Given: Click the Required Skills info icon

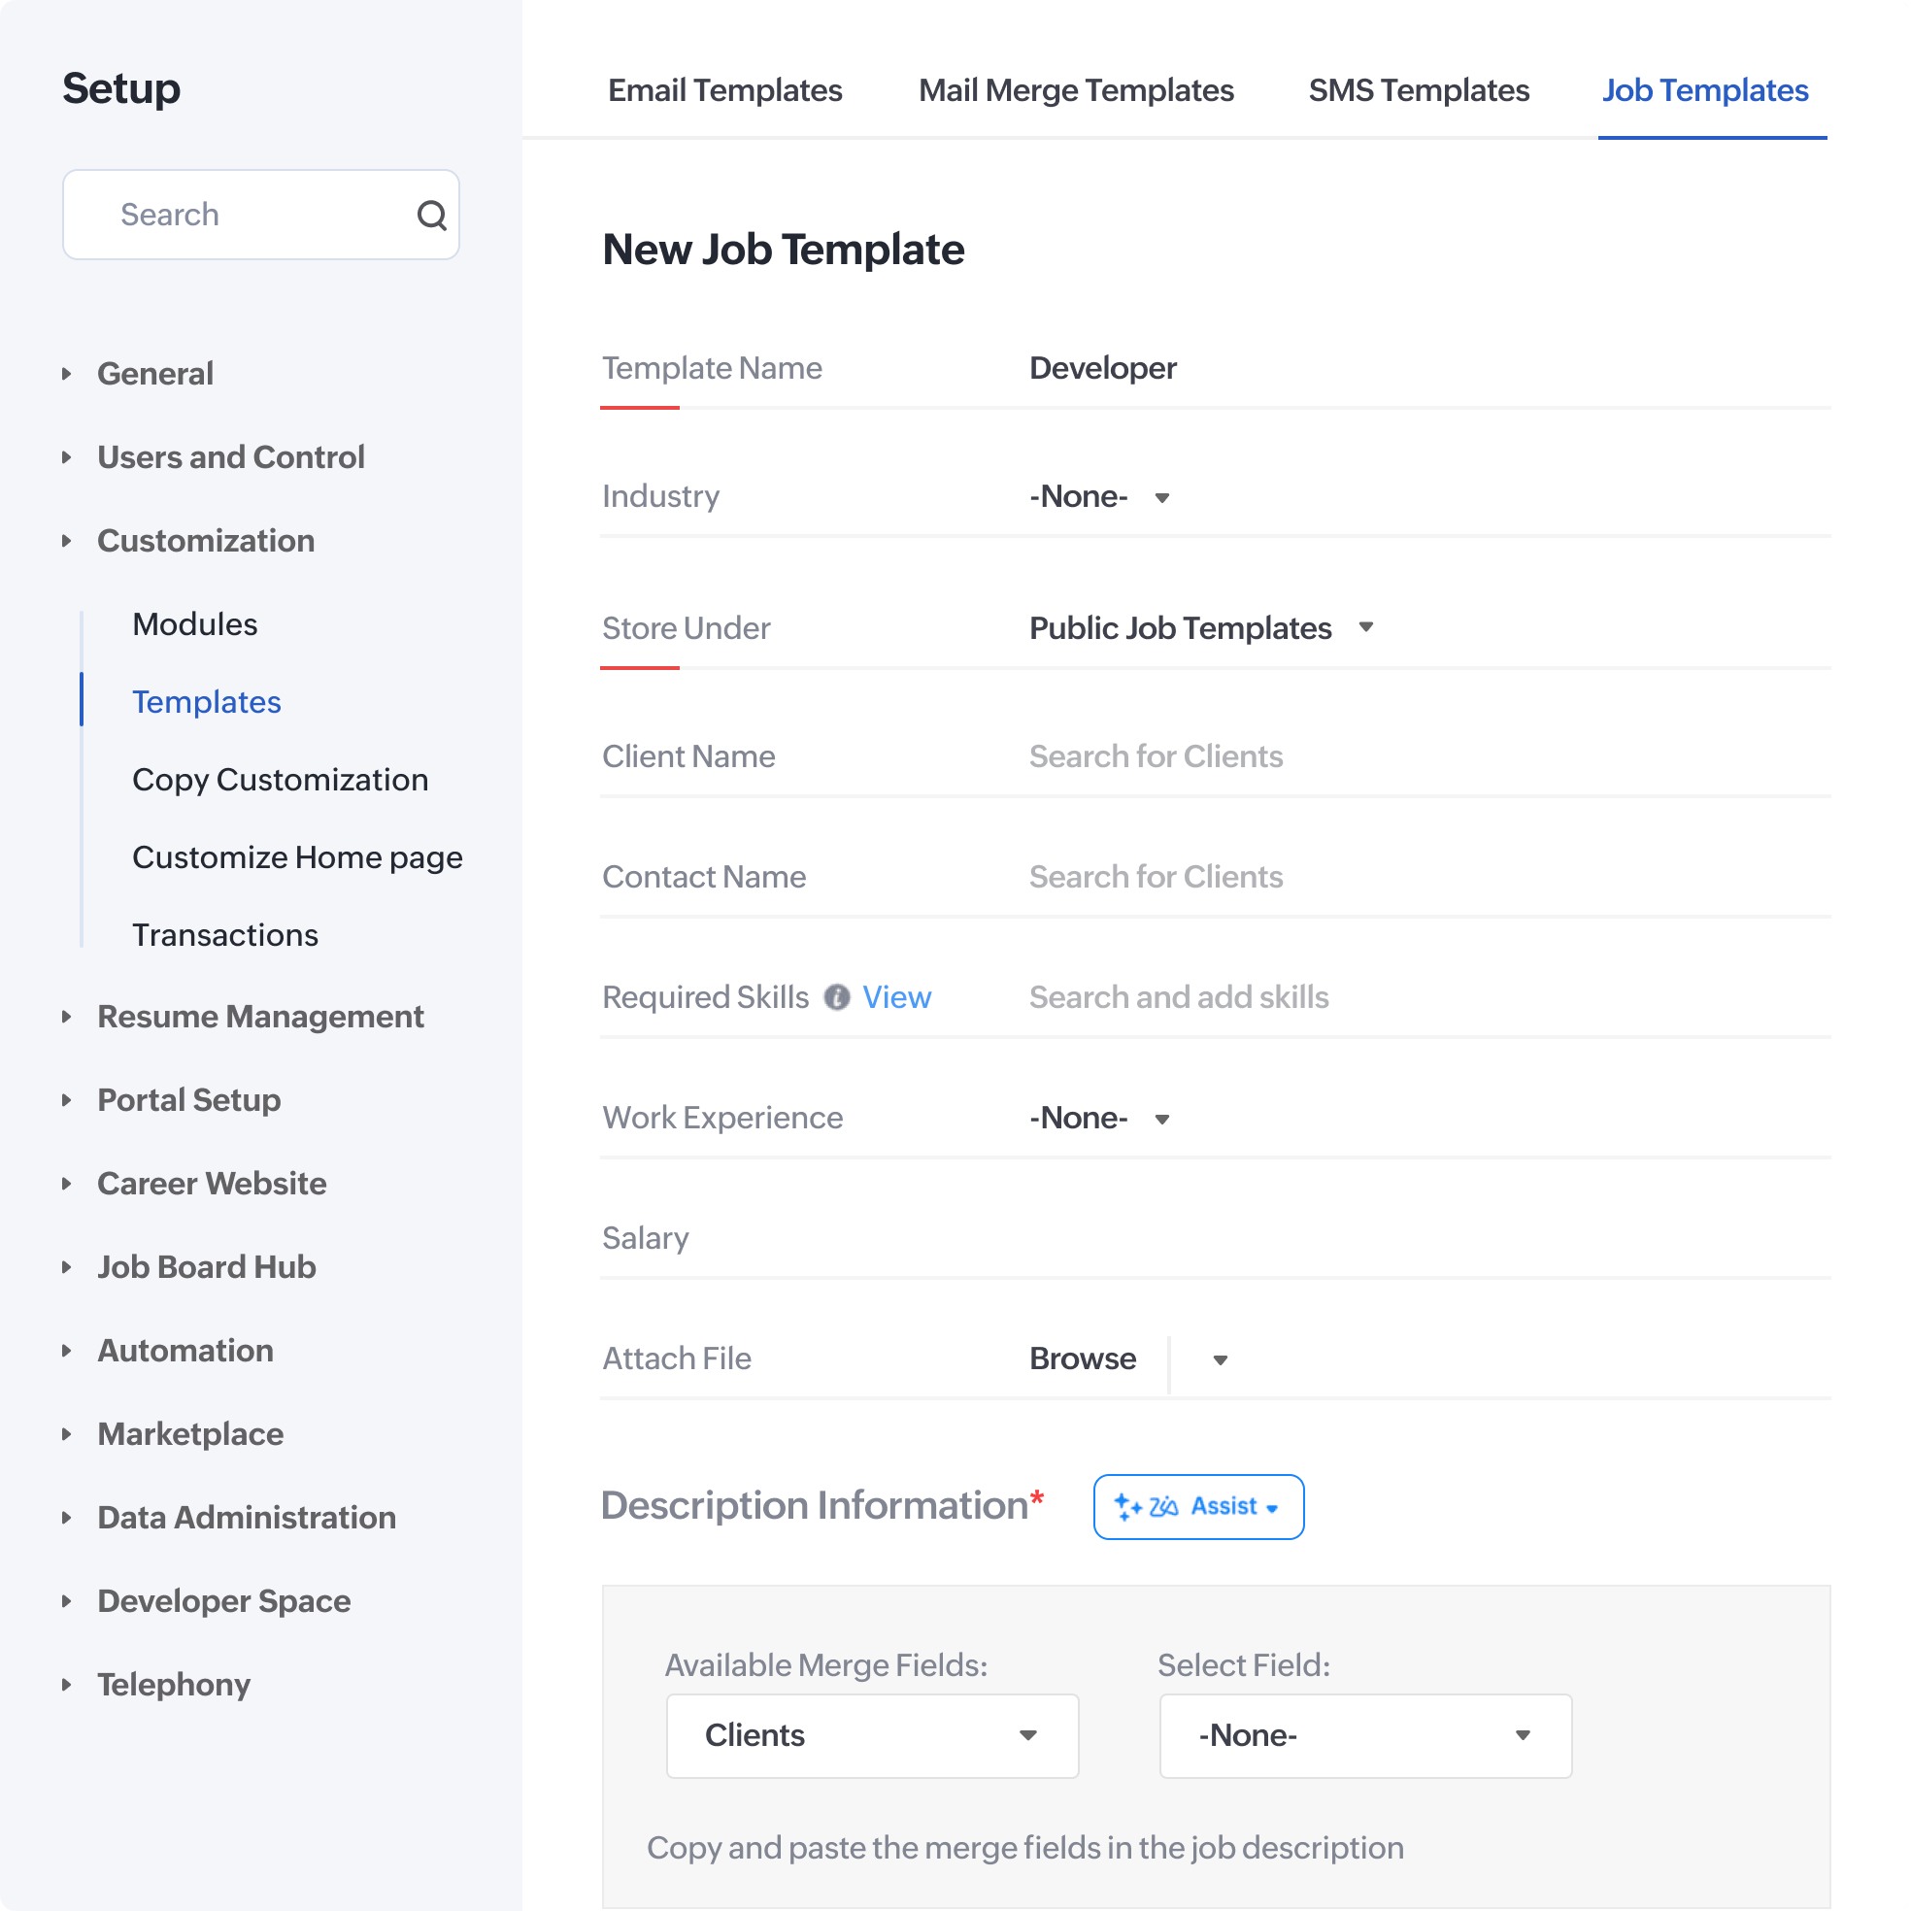Looking at the screenshot, I should pos(837,997).
